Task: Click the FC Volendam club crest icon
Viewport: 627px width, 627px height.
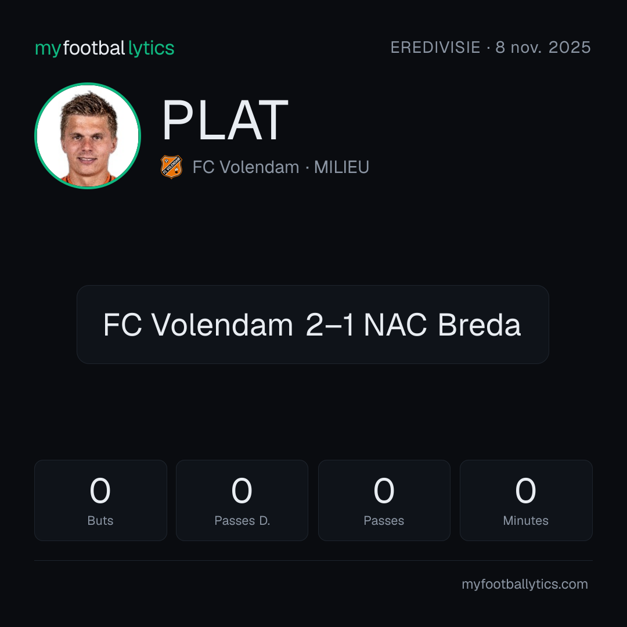Action: pyautogui.click(x=171, y=167)
